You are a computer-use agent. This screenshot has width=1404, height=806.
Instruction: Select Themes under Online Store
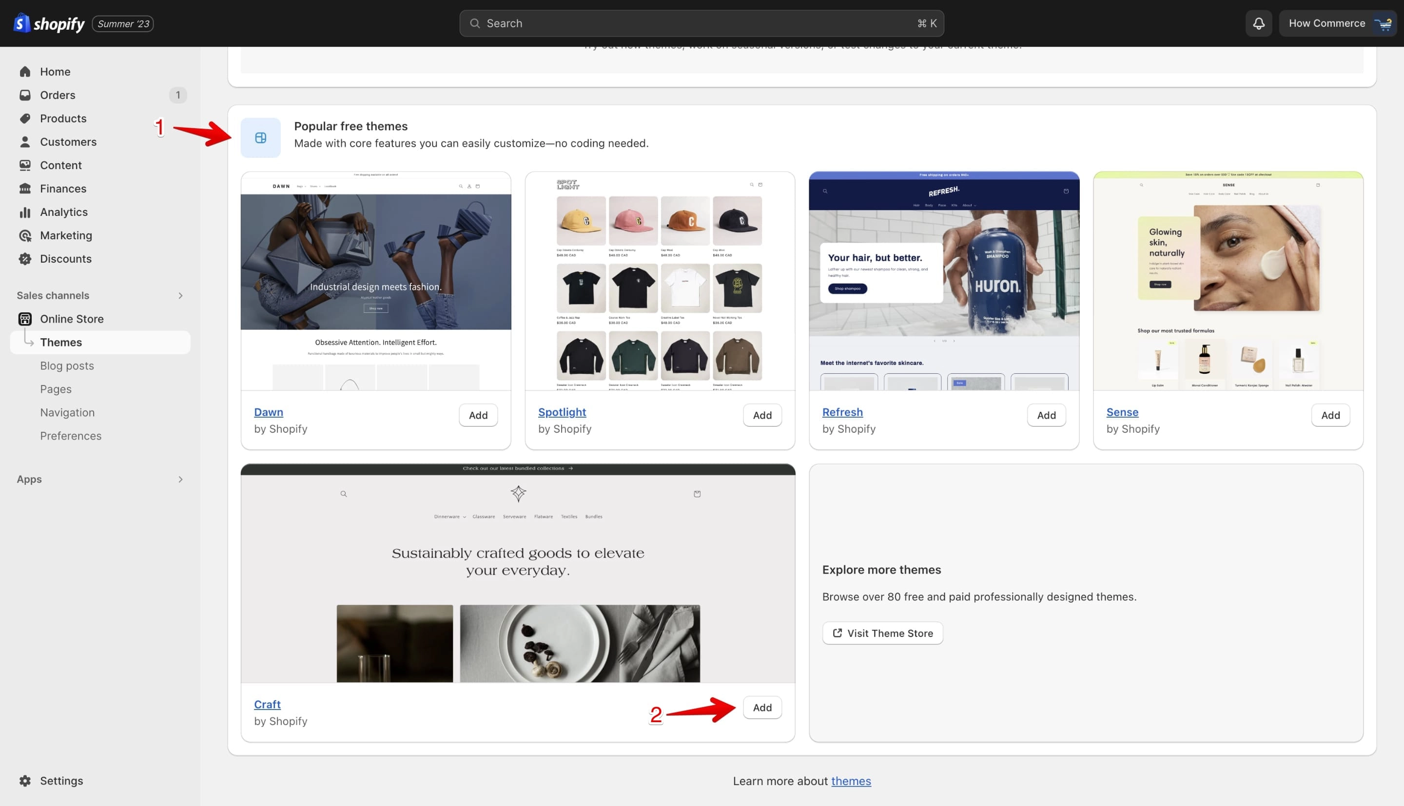[99, 342]
